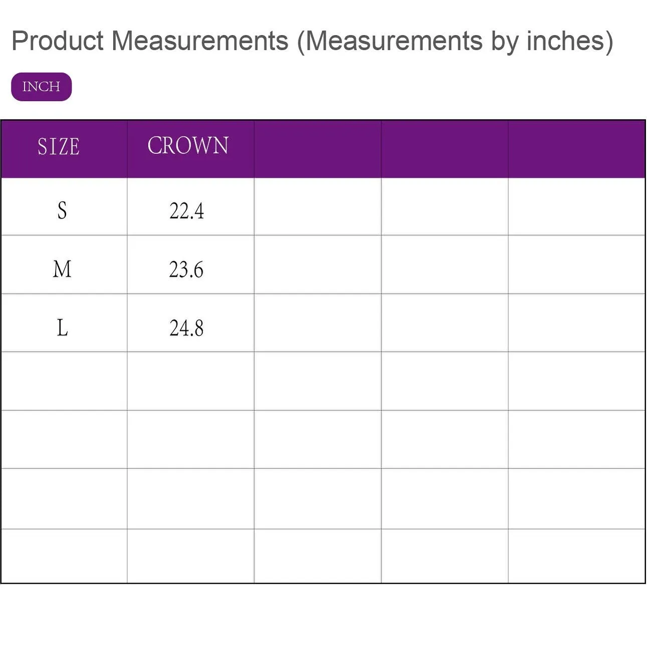Click the rightmost cell in the L row

point(576,323)
